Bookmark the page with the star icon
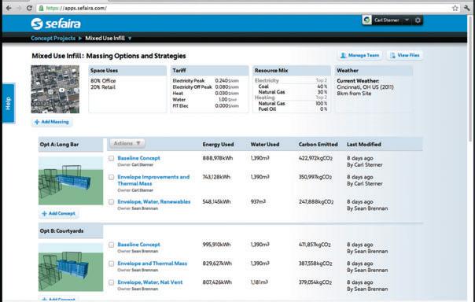Image resolution: width=475 pixels, height=302 pixels. 455,8
